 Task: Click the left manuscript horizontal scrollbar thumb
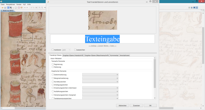coord(30,108)
